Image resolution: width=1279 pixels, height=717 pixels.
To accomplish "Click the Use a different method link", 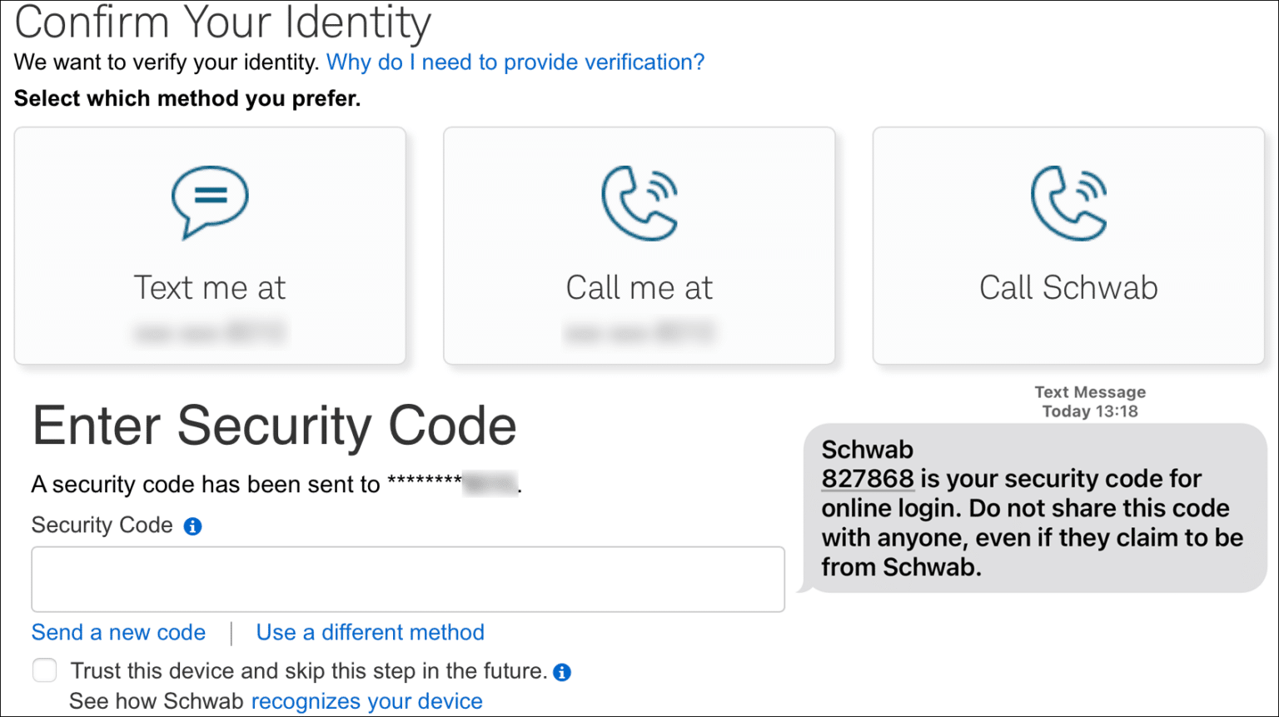I will 370,632.
